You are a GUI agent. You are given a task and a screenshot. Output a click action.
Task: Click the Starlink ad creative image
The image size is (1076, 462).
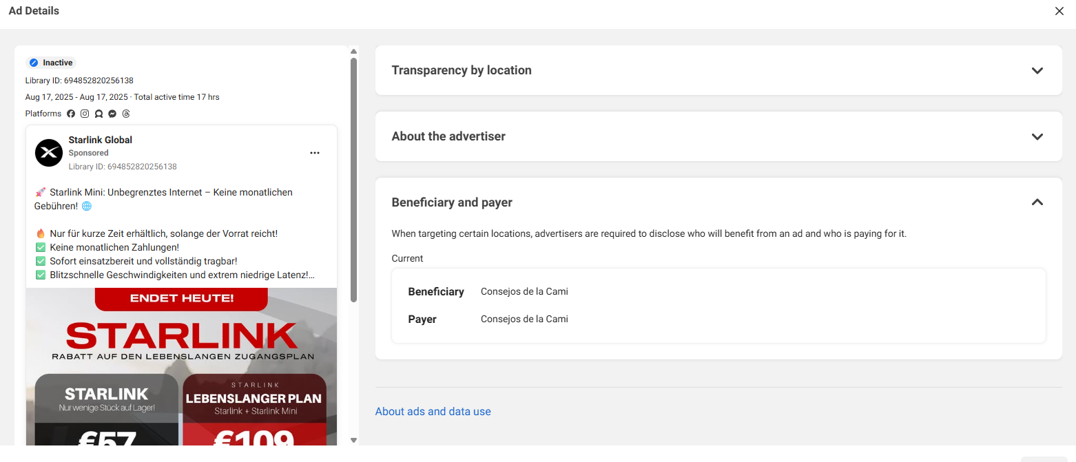tap(181, 365)
